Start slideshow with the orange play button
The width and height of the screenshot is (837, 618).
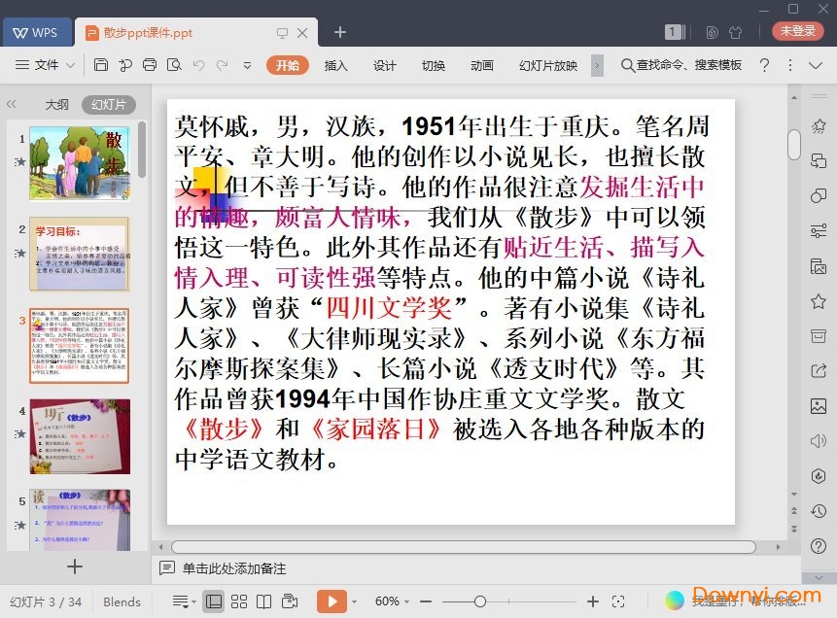coord(331,601)
